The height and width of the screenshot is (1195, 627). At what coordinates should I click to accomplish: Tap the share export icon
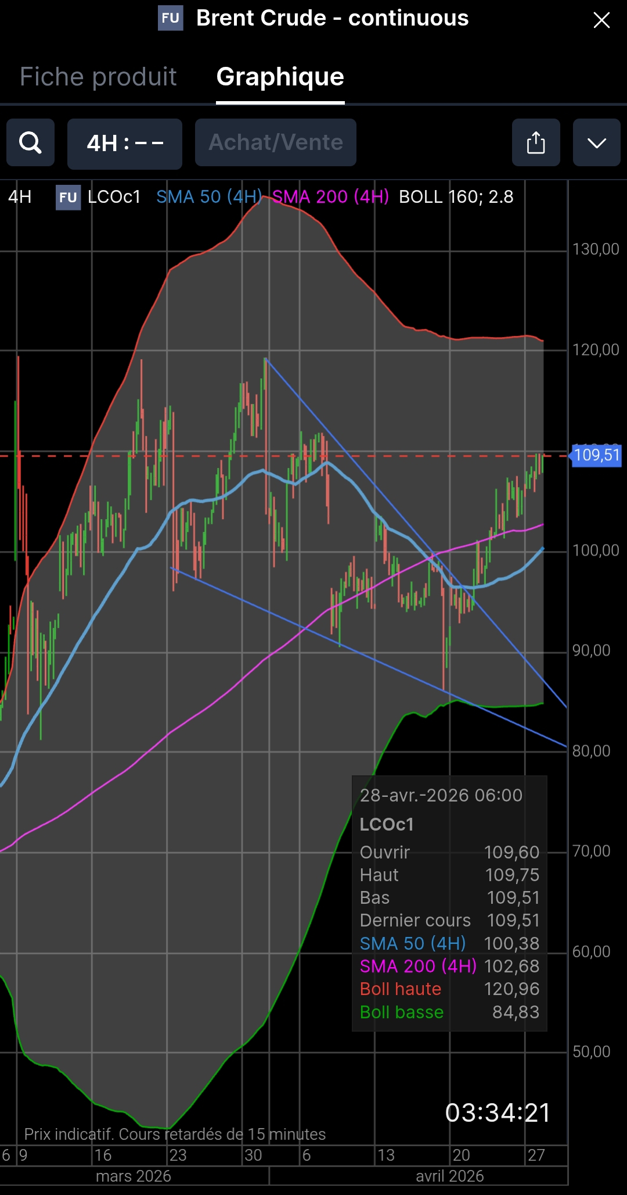[536, 142]
